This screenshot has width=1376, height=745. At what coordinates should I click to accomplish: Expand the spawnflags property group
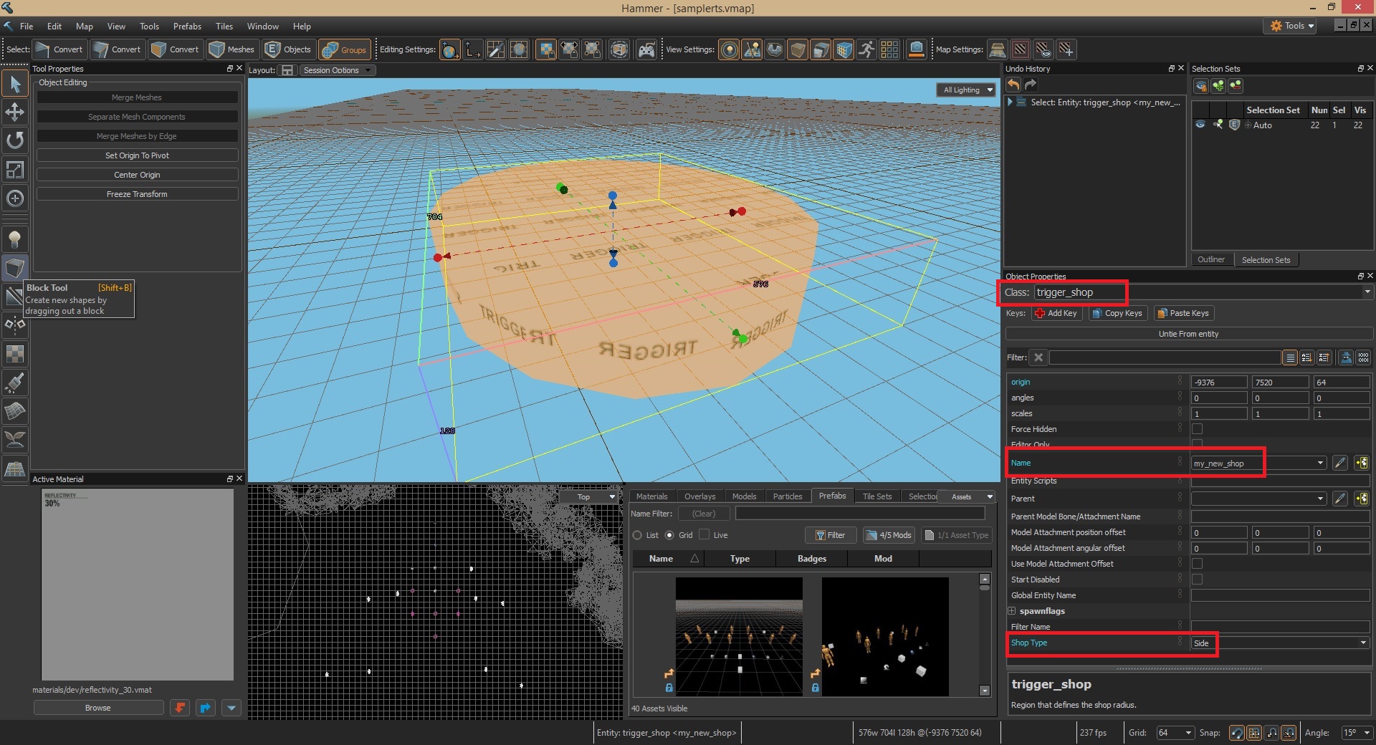(1012, 611)
